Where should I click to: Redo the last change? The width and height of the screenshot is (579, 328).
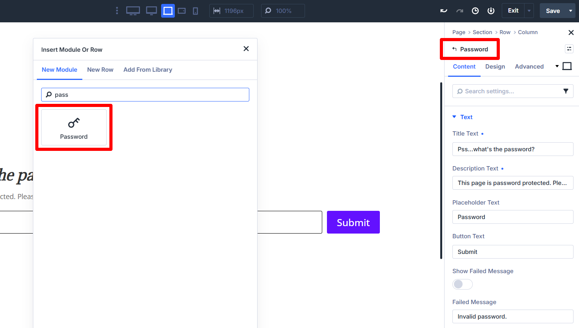pyautogui.click(x=459, y=11)
